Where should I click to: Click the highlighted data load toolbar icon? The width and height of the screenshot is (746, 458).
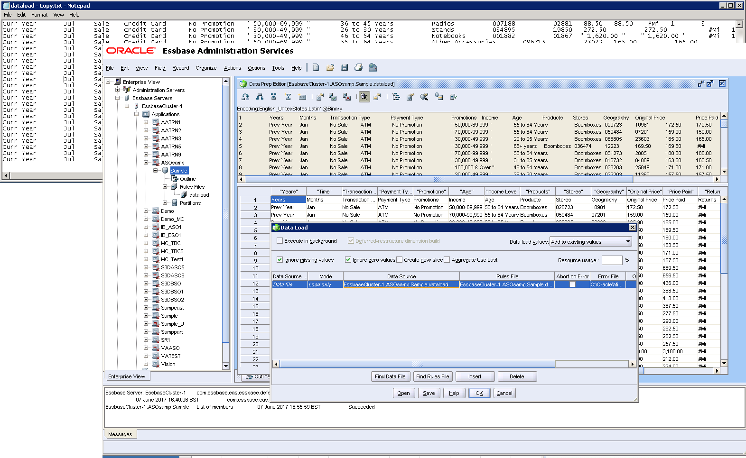tap(364, 97)
